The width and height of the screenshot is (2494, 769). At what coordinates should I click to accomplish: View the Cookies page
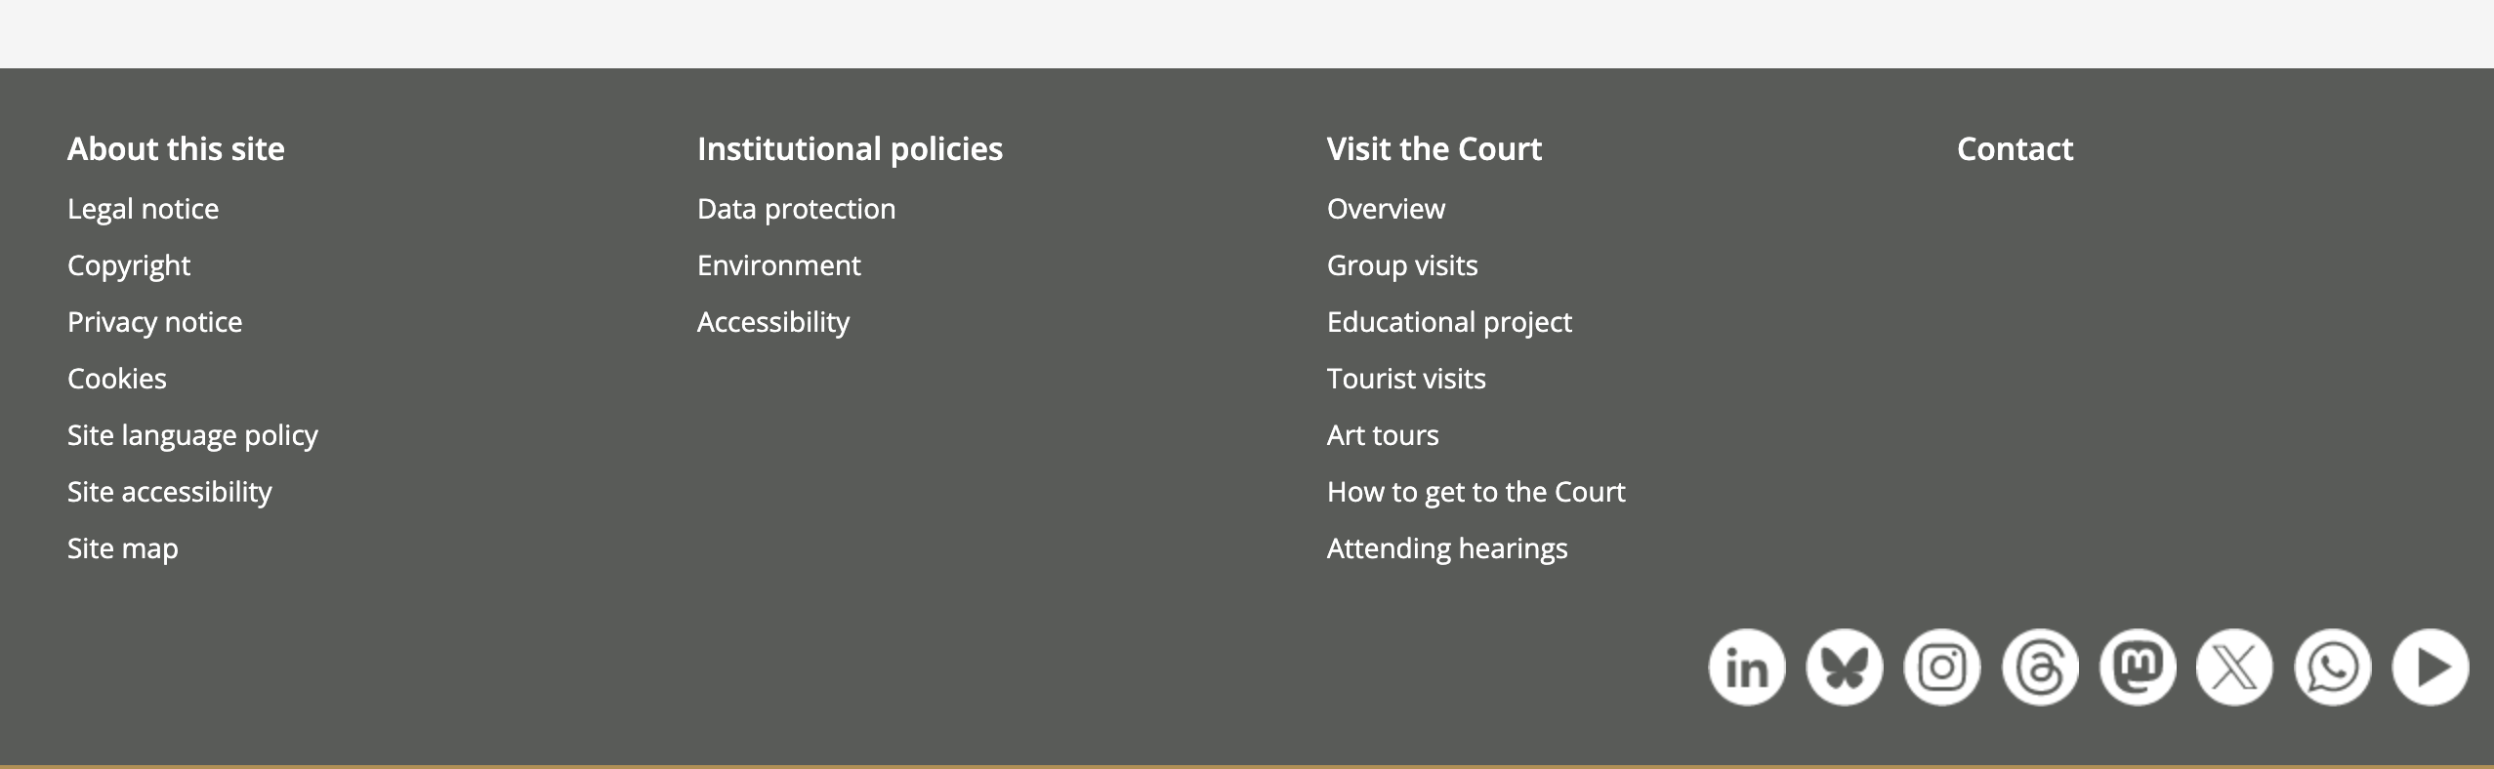pyautogui.click(x=117, y=379)
